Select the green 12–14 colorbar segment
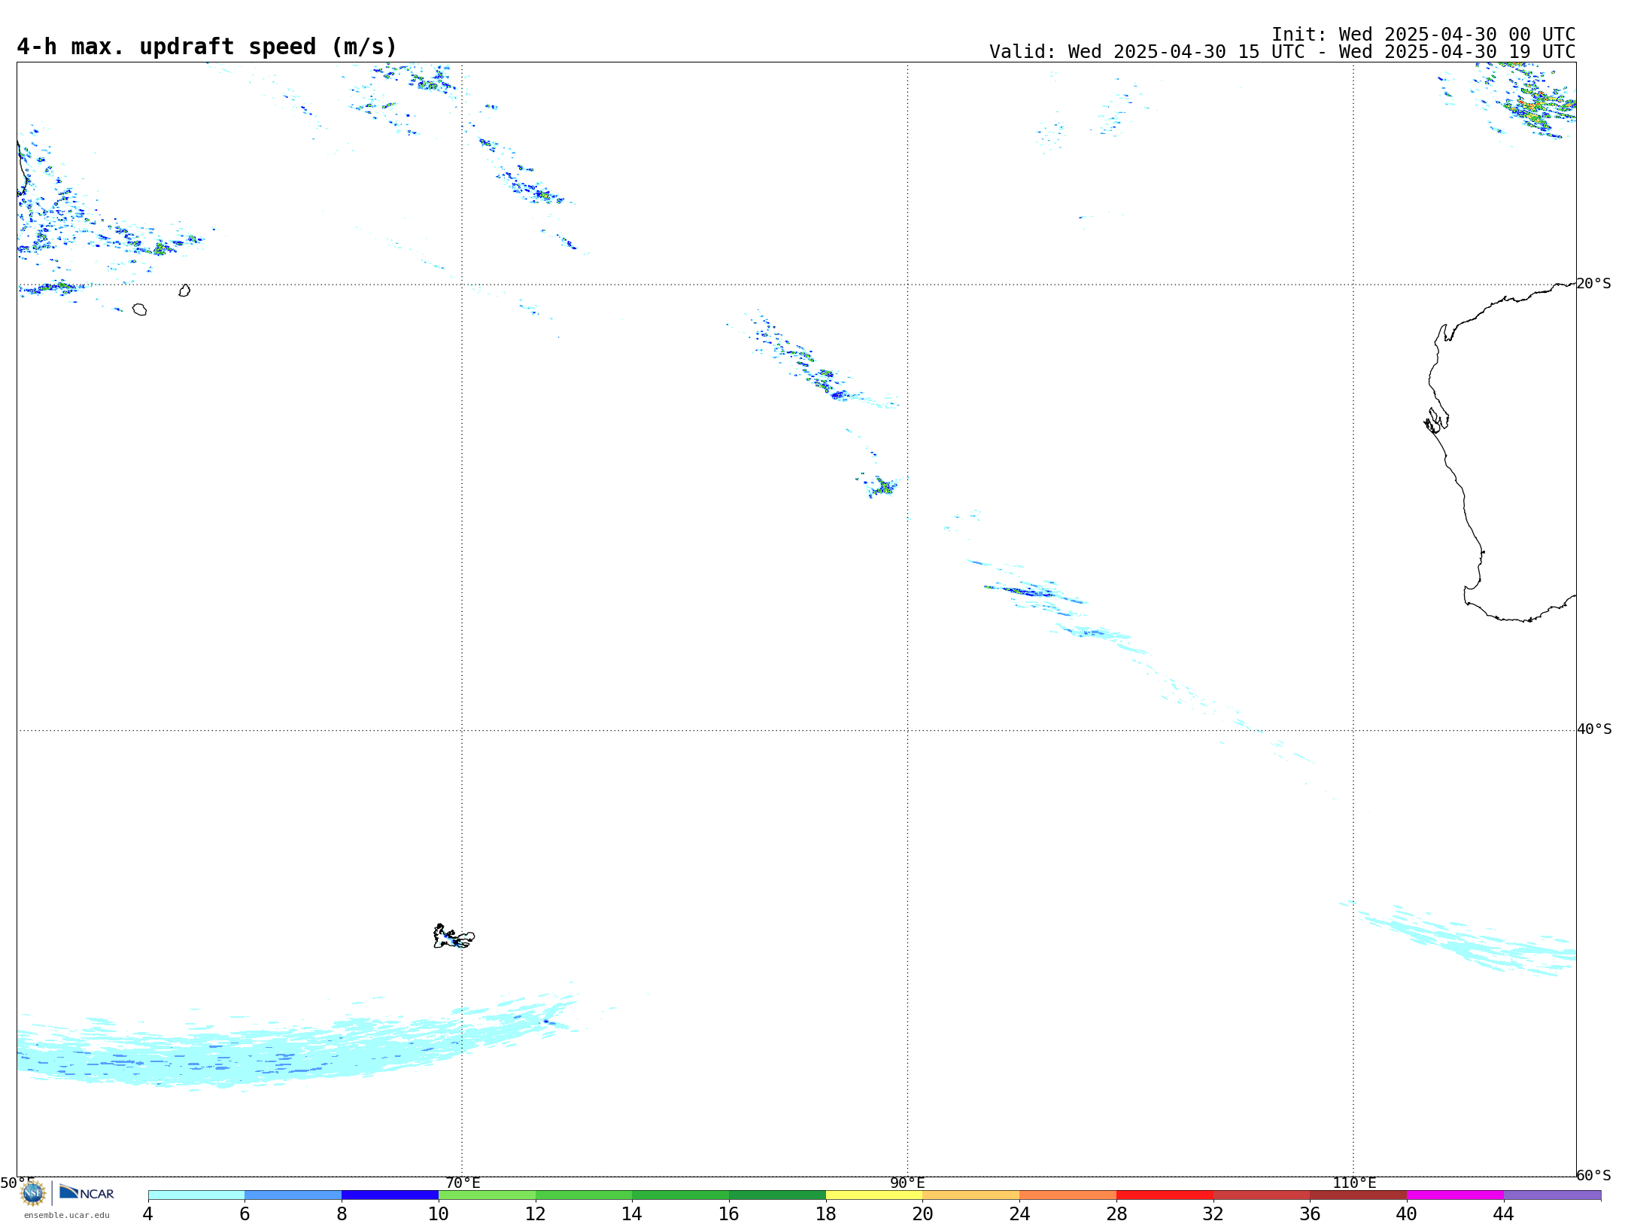The width and height of the screenshot is (1625, 1224). tap(584, 1195)
